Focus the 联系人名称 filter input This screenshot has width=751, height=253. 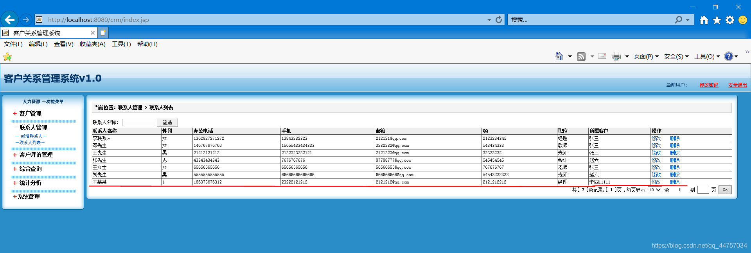click(139, 123)
